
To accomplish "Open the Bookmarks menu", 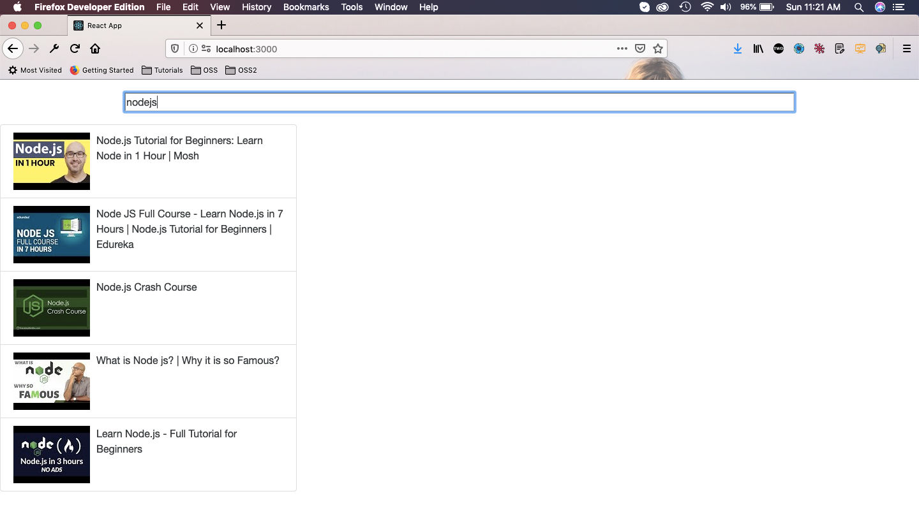I will click(306, 7).
